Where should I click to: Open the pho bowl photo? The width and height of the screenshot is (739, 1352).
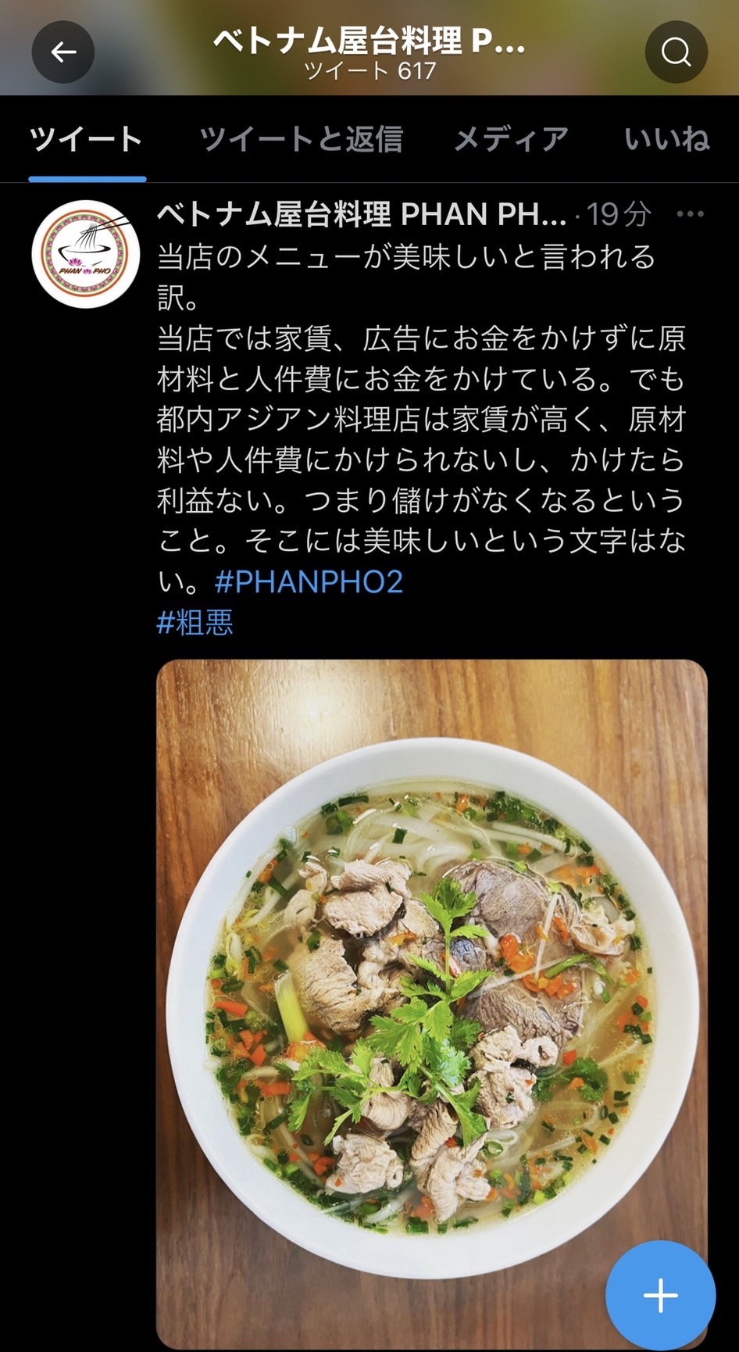(x=432, y=1004)
